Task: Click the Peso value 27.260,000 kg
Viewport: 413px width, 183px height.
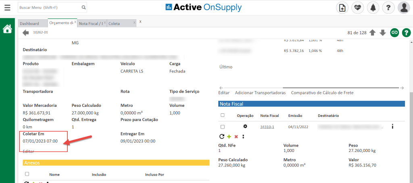Action: [362, 151]
